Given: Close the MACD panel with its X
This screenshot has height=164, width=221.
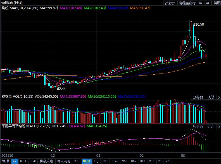Looking at the screenshot, I should [x=219, y=127].
